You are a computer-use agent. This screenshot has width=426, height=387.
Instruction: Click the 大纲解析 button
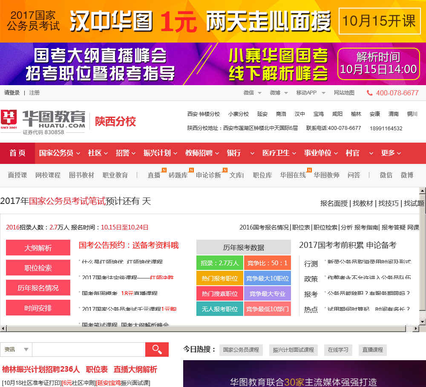click(38, 248)
